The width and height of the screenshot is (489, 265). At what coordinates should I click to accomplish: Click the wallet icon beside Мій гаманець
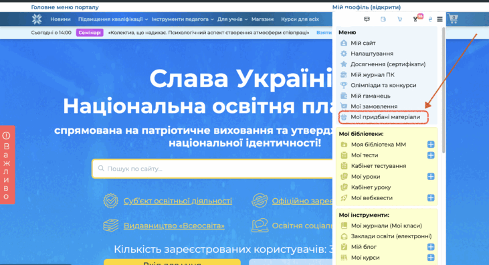[x=344, y=96]
